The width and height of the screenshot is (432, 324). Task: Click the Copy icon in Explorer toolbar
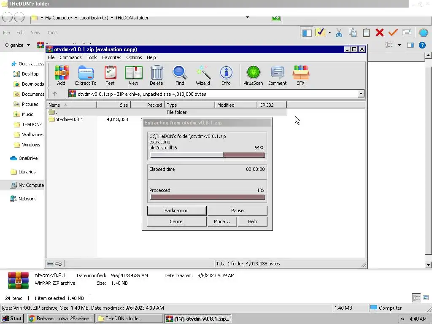[x=353, y=32]
